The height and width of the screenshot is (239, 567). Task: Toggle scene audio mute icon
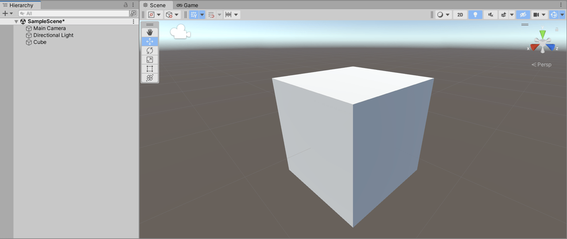click(x=490, y=15)
